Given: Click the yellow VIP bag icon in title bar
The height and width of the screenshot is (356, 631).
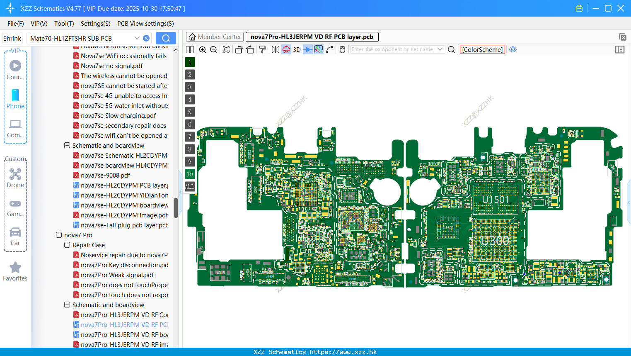Looking at the screenshot, I should tap(579, 8).
